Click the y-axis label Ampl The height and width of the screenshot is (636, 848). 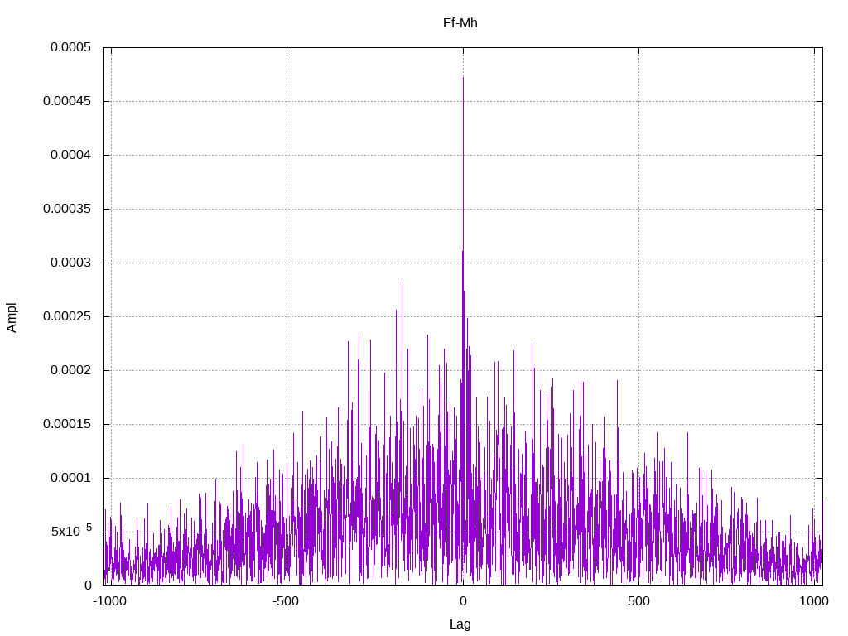tap(12, 317)
